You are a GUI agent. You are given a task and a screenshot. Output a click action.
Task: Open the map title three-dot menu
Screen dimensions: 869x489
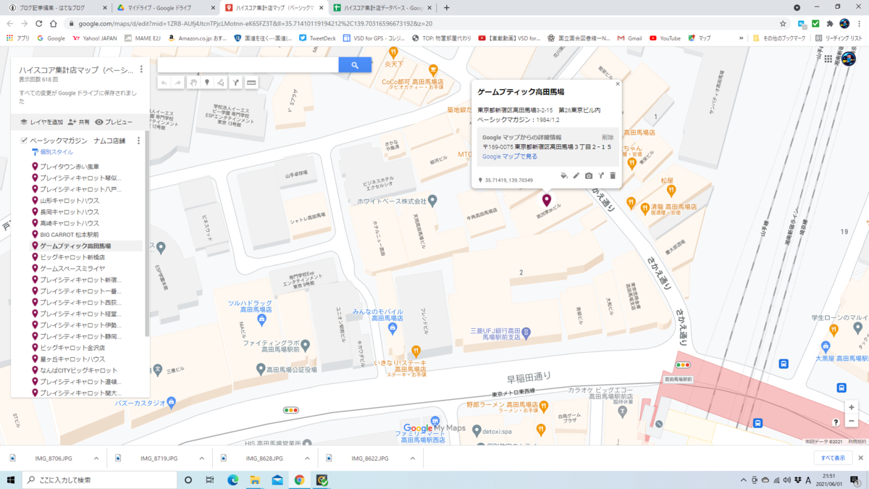point(141,70)
